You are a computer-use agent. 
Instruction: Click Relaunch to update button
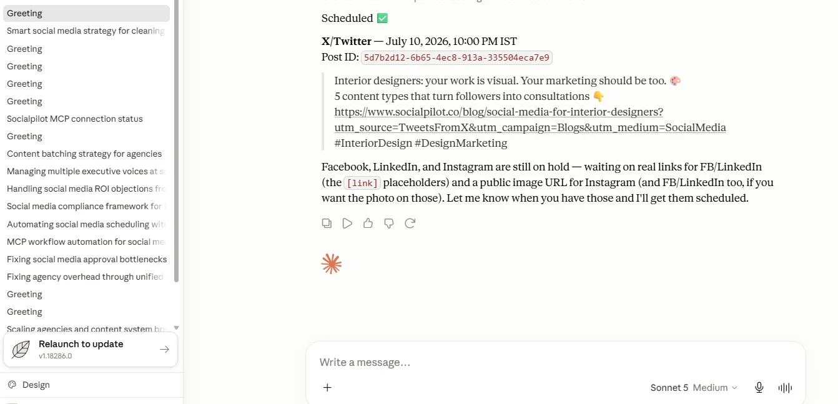91,350
